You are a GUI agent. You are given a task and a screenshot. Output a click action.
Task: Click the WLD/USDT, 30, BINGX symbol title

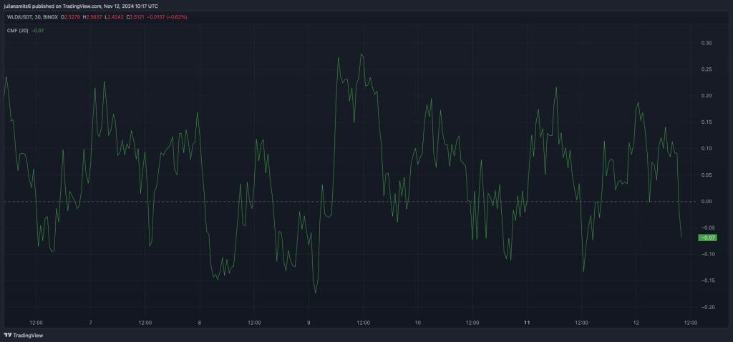coord(31,17)
